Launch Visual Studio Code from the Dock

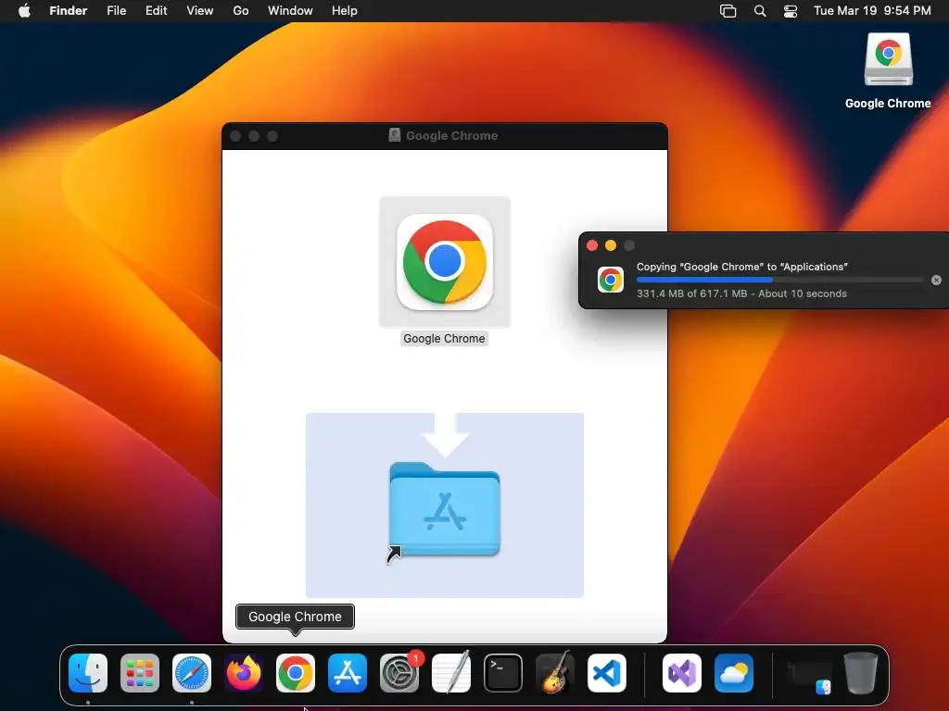point(607,673)
